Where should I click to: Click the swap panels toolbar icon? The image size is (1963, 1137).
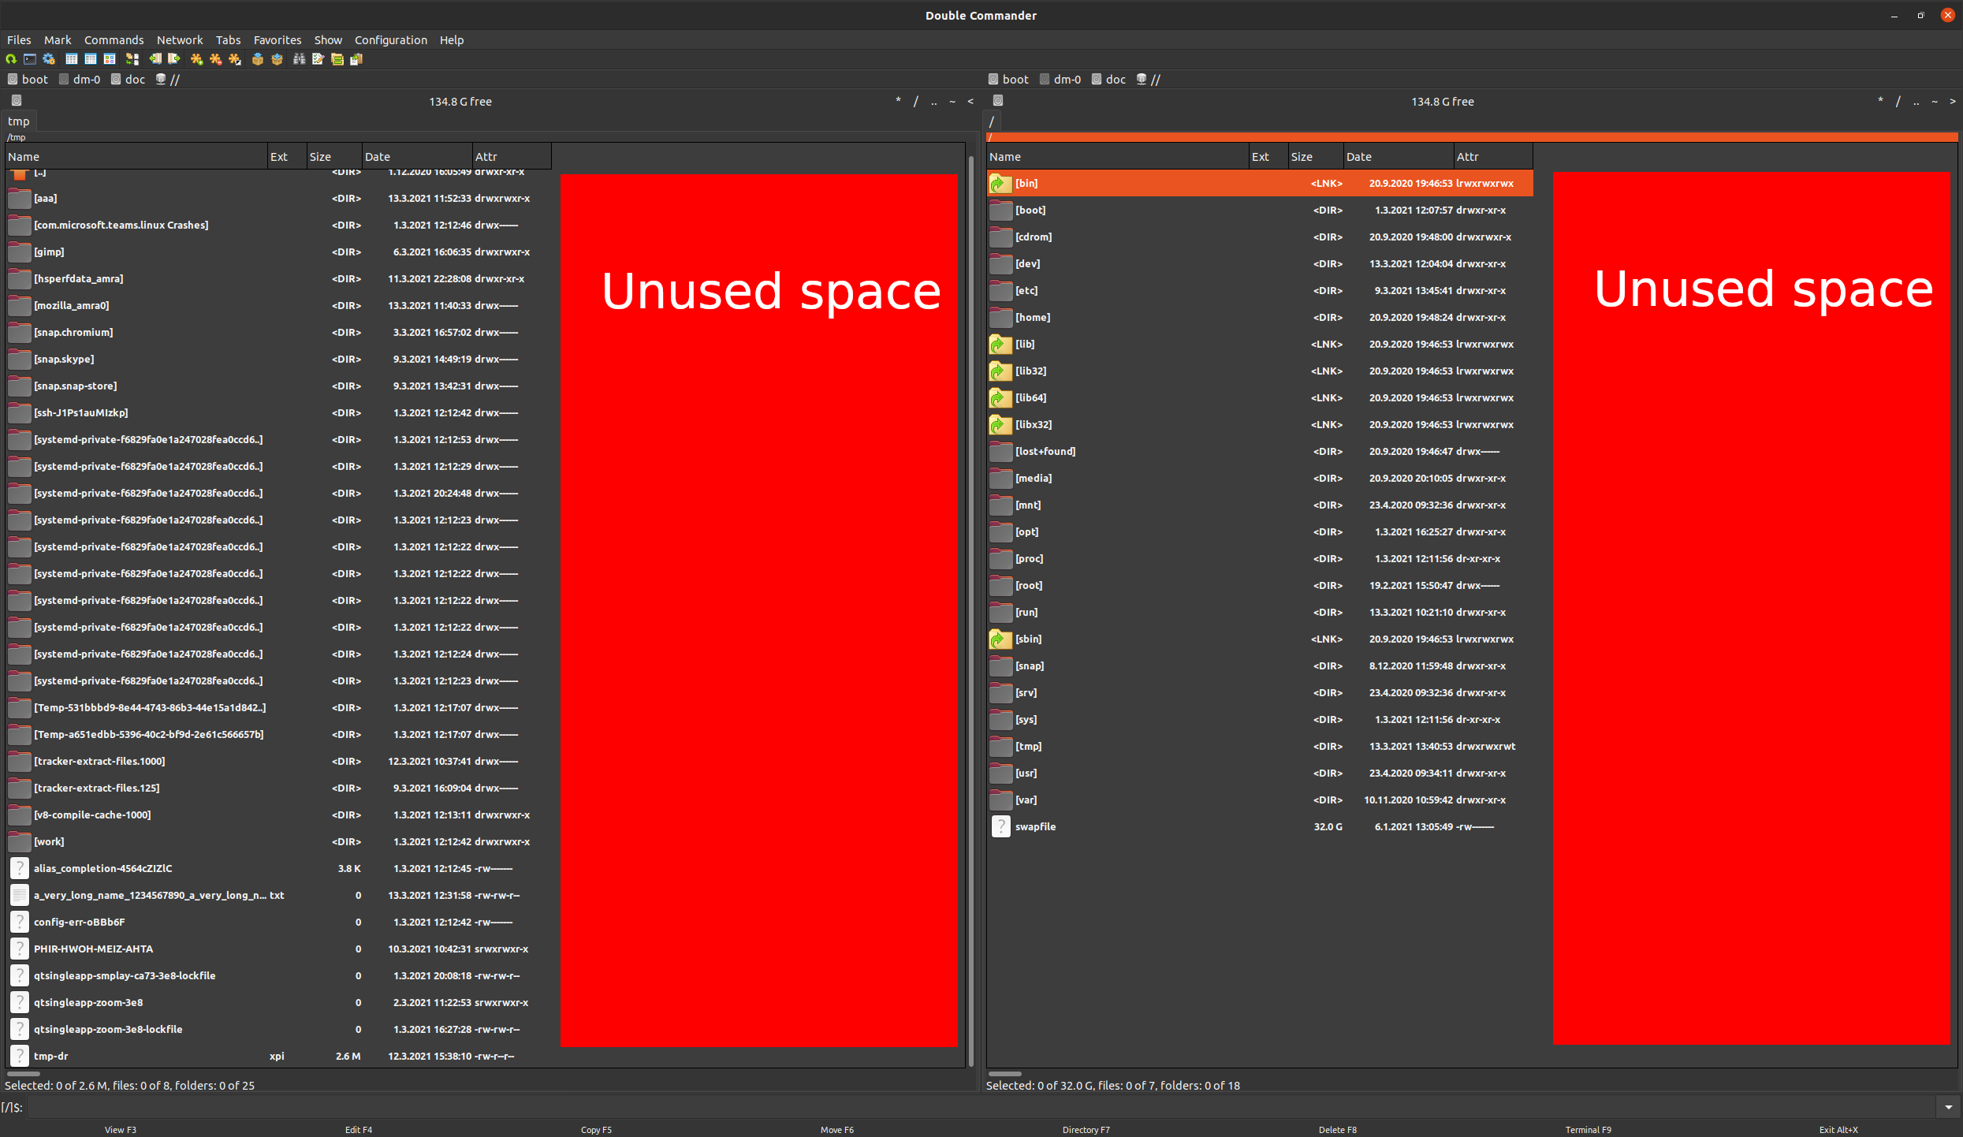[132, 59]
